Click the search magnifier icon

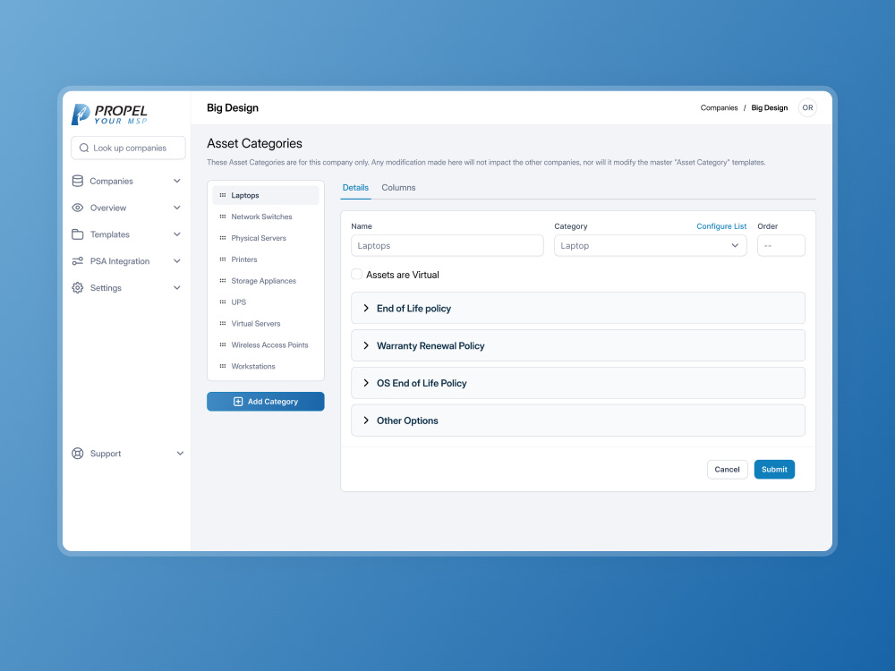(x=84, y=148)
